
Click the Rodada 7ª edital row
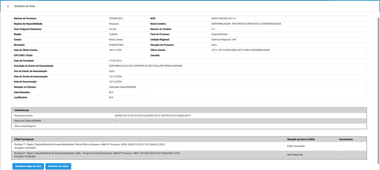pyautogui.click(x=189, y=146)
